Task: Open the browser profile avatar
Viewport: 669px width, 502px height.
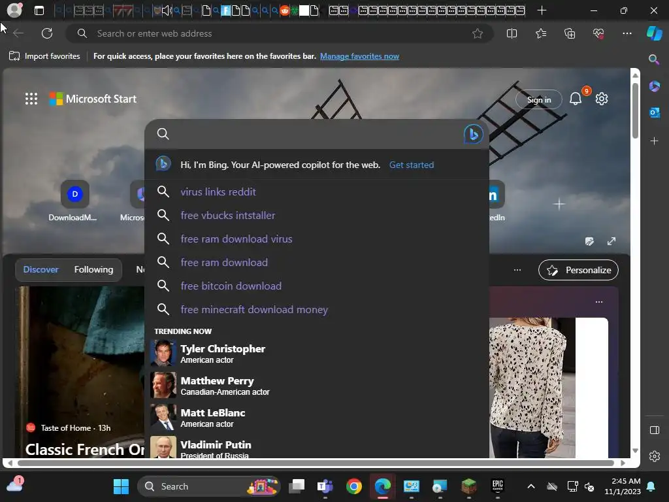Action: click(x=14, y=10)
